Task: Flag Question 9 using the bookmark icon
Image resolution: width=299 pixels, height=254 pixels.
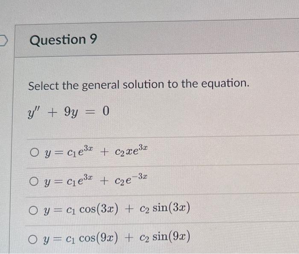Action: 4,40
